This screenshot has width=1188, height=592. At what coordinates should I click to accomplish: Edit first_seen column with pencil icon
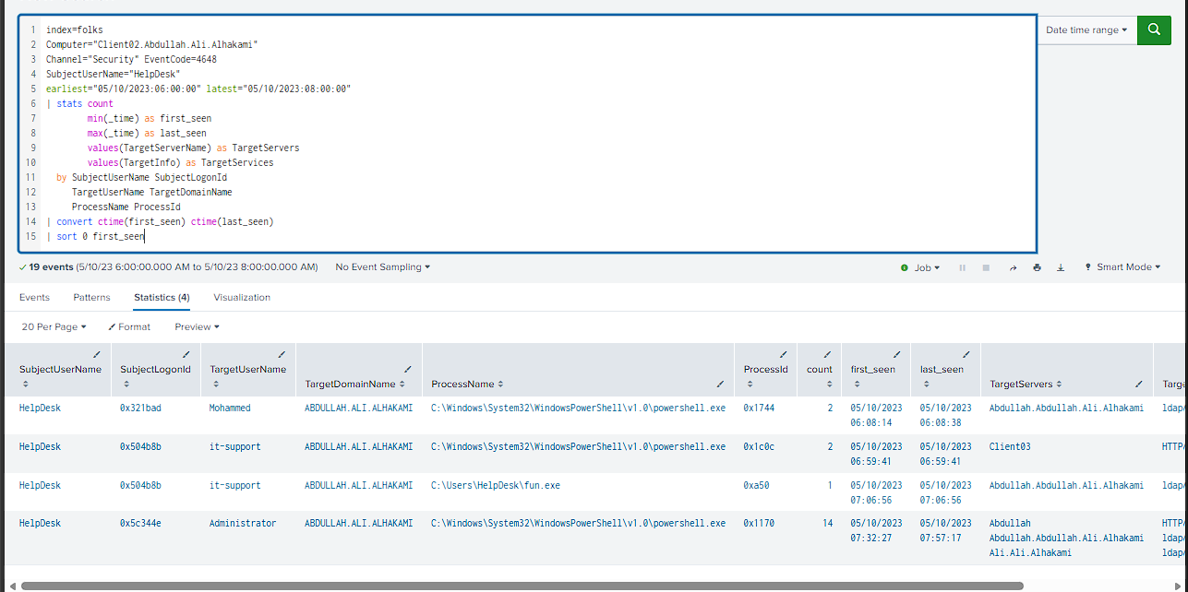(x=896, y=354)
